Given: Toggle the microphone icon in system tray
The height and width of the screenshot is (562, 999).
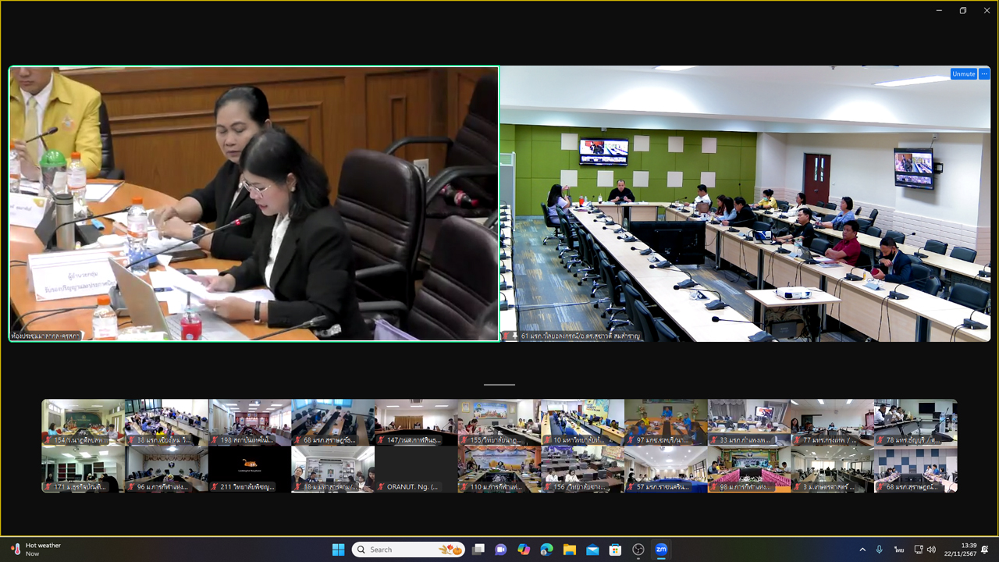Looking at the screenshot, I should (x=880, y=550).
